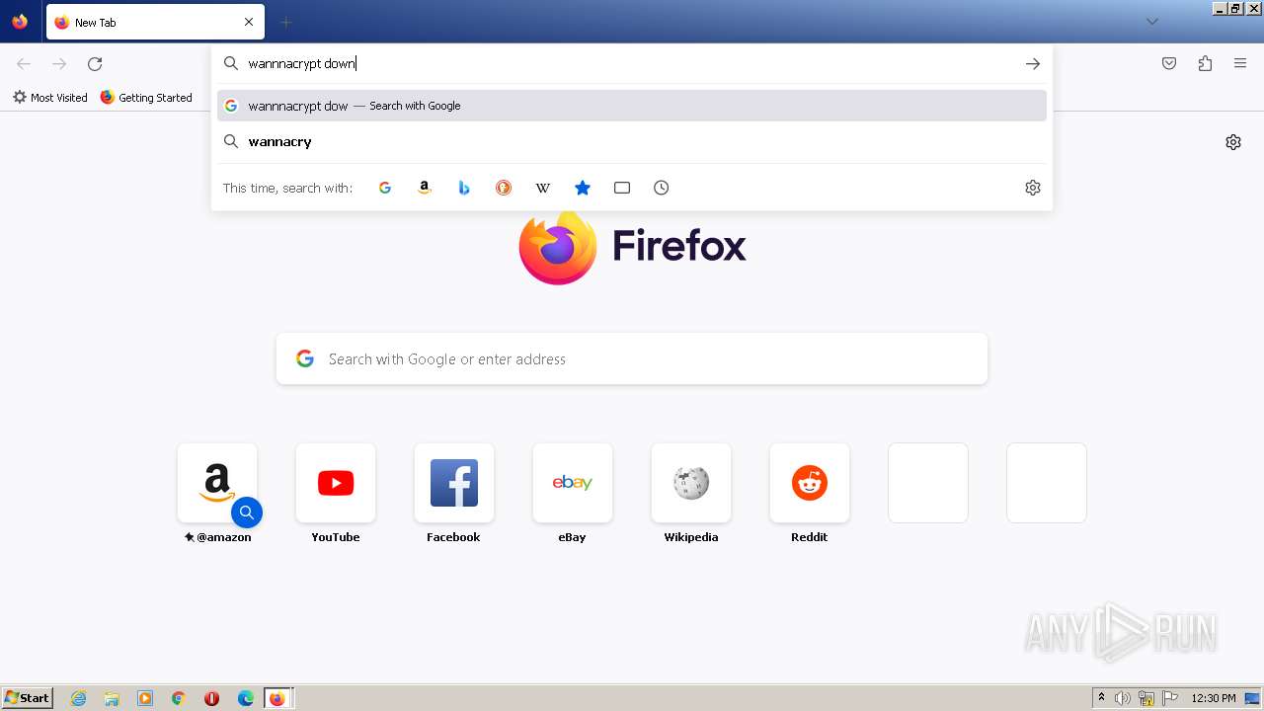Search this time with DuckDuckGo

click(x=504, y=188)
